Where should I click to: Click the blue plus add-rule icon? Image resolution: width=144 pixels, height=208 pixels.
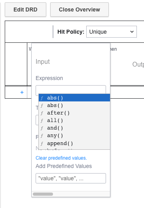tap(22, 92)
